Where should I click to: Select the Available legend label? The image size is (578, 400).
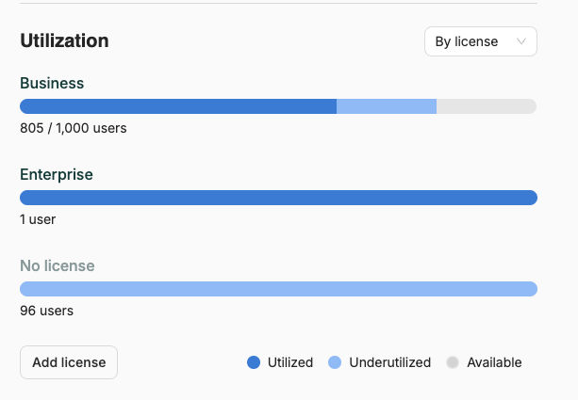coord(494,362)
